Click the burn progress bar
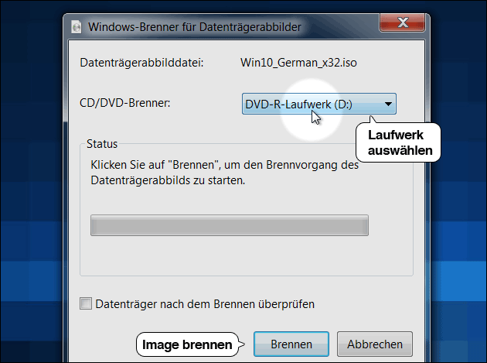The height and width of the screenshot is (363, 487). click(x=230, y=225)
